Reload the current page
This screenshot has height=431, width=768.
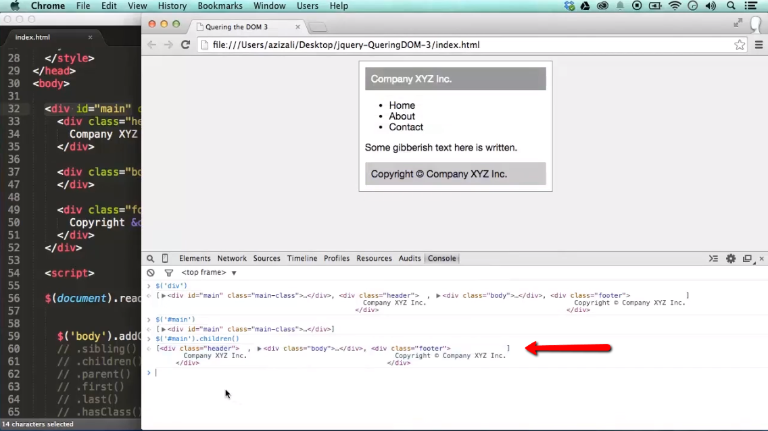[185, 45]
